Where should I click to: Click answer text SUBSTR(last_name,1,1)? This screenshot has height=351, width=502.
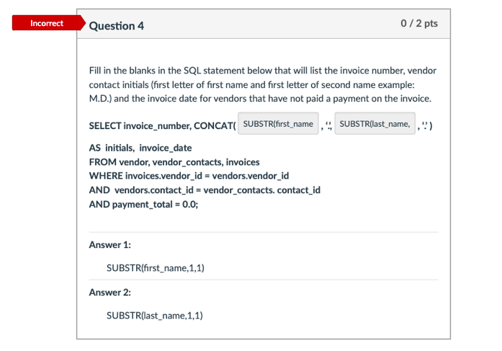click(x=155, y=316)
